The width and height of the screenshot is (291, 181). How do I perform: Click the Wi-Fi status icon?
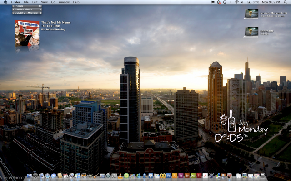point(236,2)
